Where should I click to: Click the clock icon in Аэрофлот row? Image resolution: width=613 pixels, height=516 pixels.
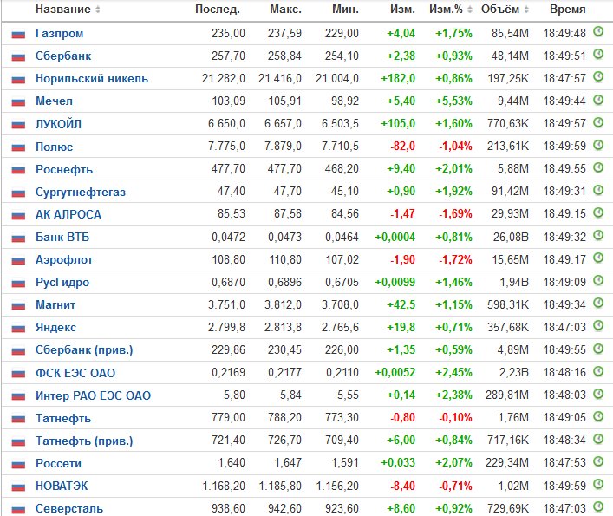click(598, 258)
